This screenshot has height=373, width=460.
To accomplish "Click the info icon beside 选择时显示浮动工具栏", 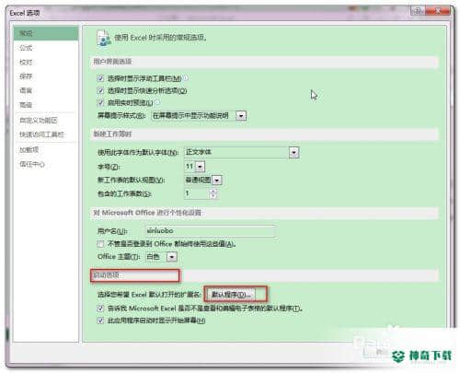I will coord(185,78).
